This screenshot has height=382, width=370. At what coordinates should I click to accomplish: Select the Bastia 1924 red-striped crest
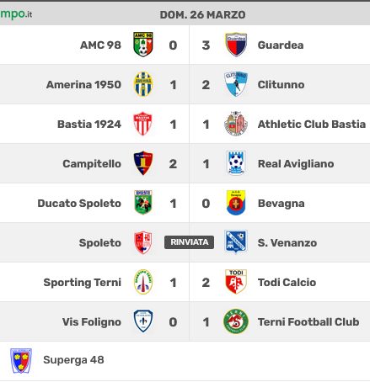coord(143,124)
